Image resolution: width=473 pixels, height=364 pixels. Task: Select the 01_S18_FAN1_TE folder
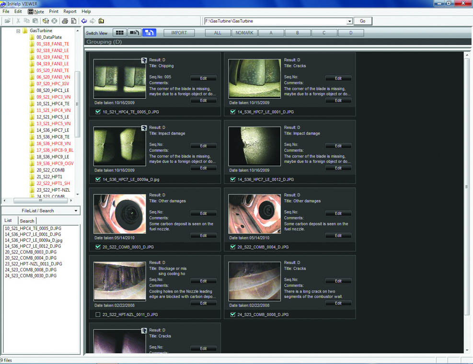(x=53, y=44)
